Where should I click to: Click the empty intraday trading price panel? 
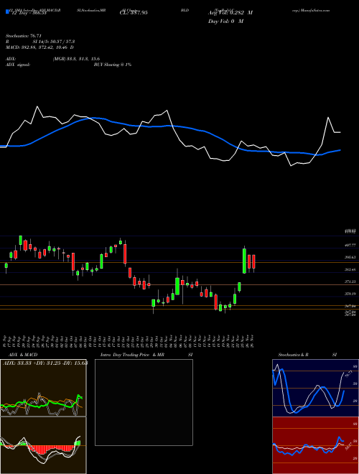tap(144, 402)
